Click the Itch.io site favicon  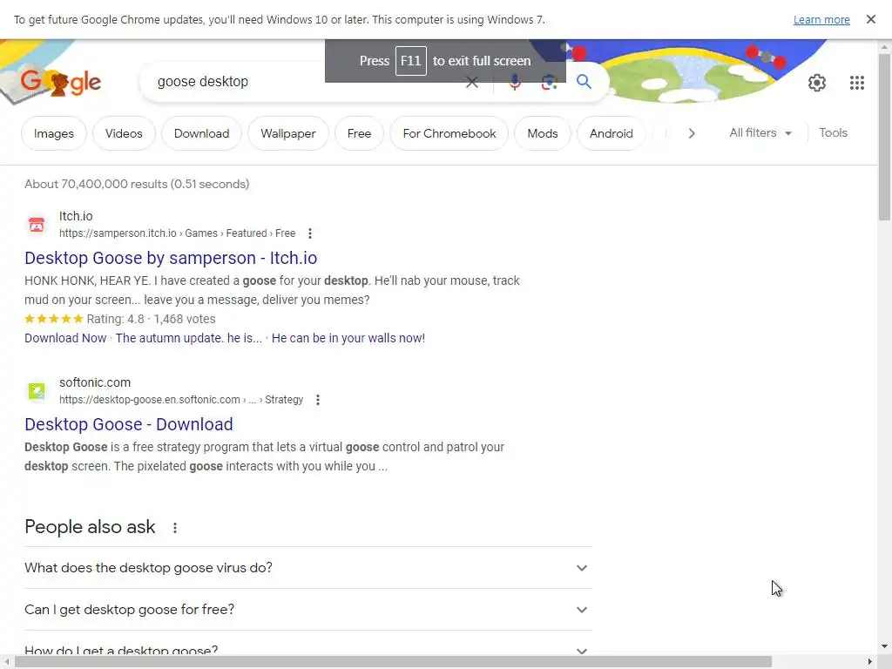coord(37,225)
